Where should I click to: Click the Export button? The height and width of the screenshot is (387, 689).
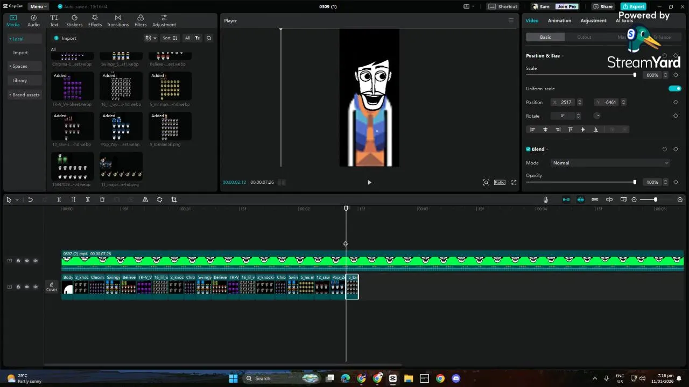point(633,6)
